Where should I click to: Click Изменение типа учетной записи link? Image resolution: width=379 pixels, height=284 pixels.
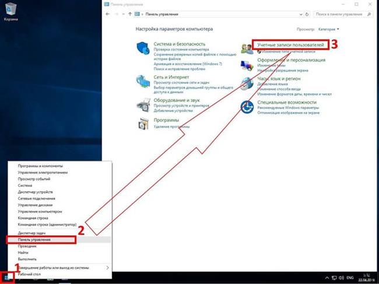pyautogui.click(x=289, y=51)
